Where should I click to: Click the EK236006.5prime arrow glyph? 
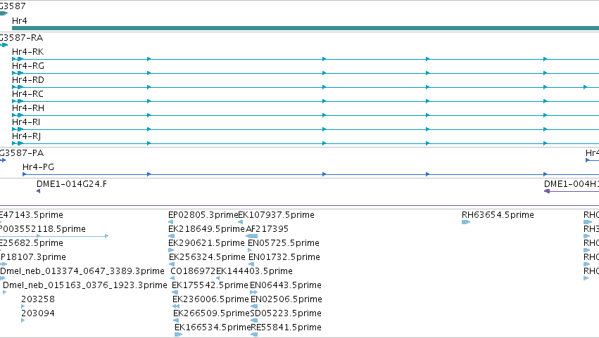click(x=176, y=306)
